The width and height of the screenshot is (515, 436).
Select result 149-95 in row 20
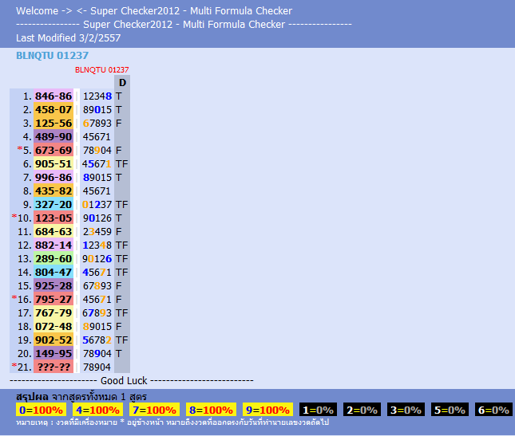click(53, 353)
